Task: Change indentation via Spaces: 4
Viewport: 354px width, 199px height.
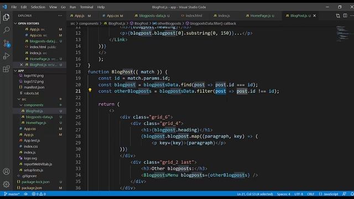Action: tap(284, 194)
